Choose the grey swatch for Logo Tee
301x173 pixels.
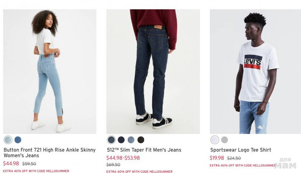pyautogui.click(x=224, y=140)
